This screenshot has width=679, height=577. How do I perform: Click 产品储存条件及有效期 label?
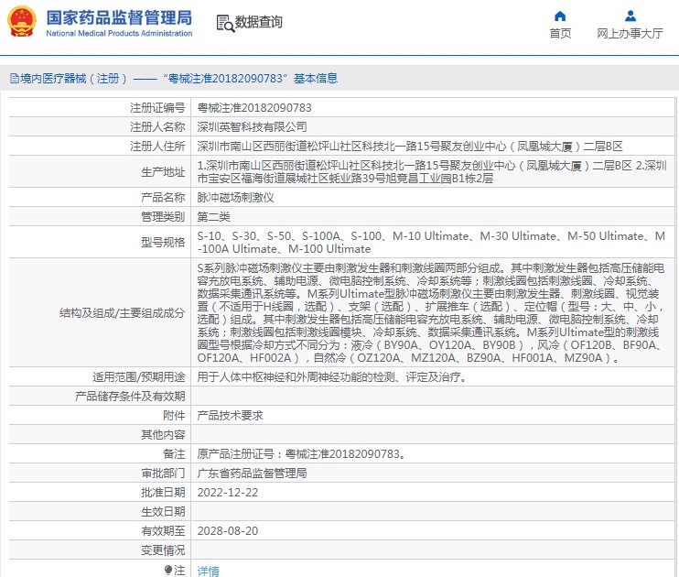130,397
